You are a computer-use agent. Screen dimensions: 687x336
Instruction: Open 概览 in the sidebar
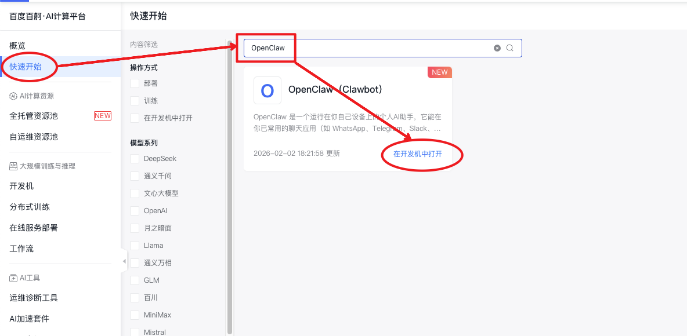[x=17, y=46]
